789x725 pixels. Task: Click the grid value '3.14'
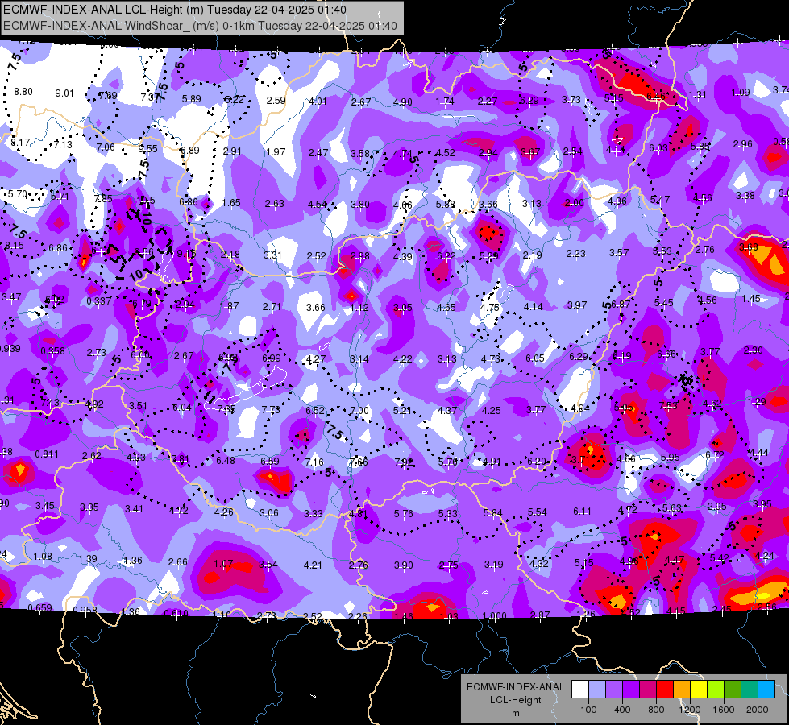pyautogui.click(x=359, y=359)
